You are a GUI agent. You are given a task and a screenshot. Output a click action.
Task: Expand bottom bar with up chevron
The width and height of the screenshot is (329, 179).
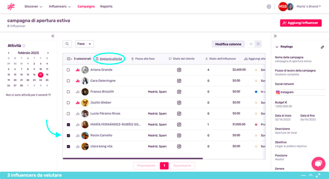coord(311,175)
